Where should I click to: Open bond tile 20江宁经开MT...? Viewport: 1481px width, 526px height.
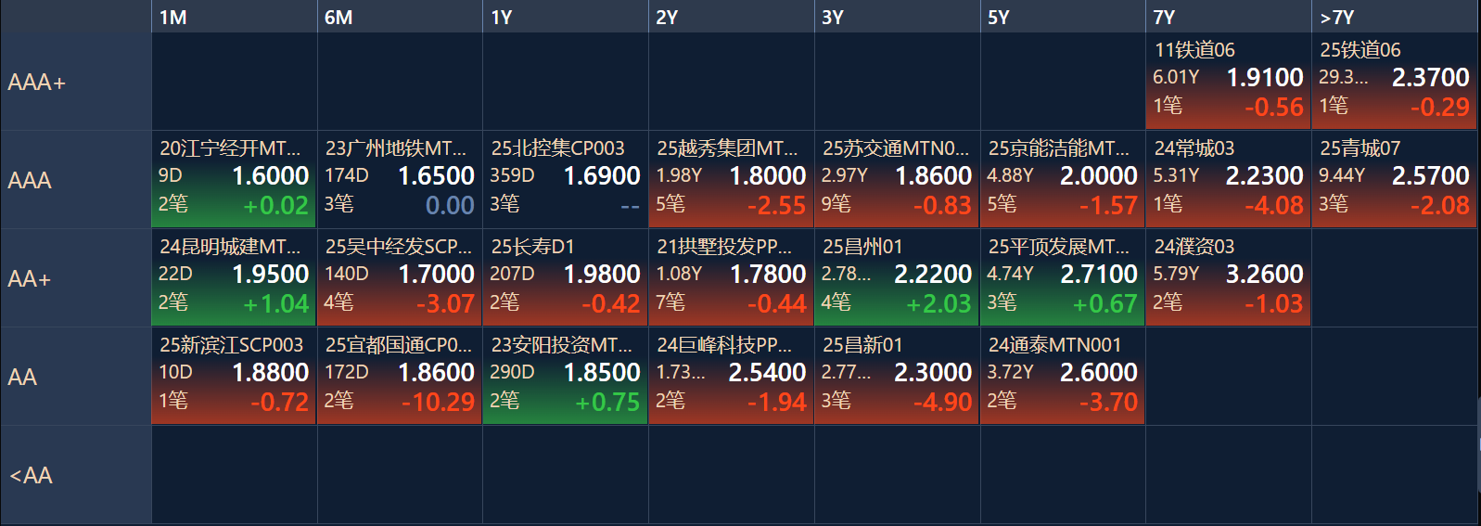click(234, 180)
